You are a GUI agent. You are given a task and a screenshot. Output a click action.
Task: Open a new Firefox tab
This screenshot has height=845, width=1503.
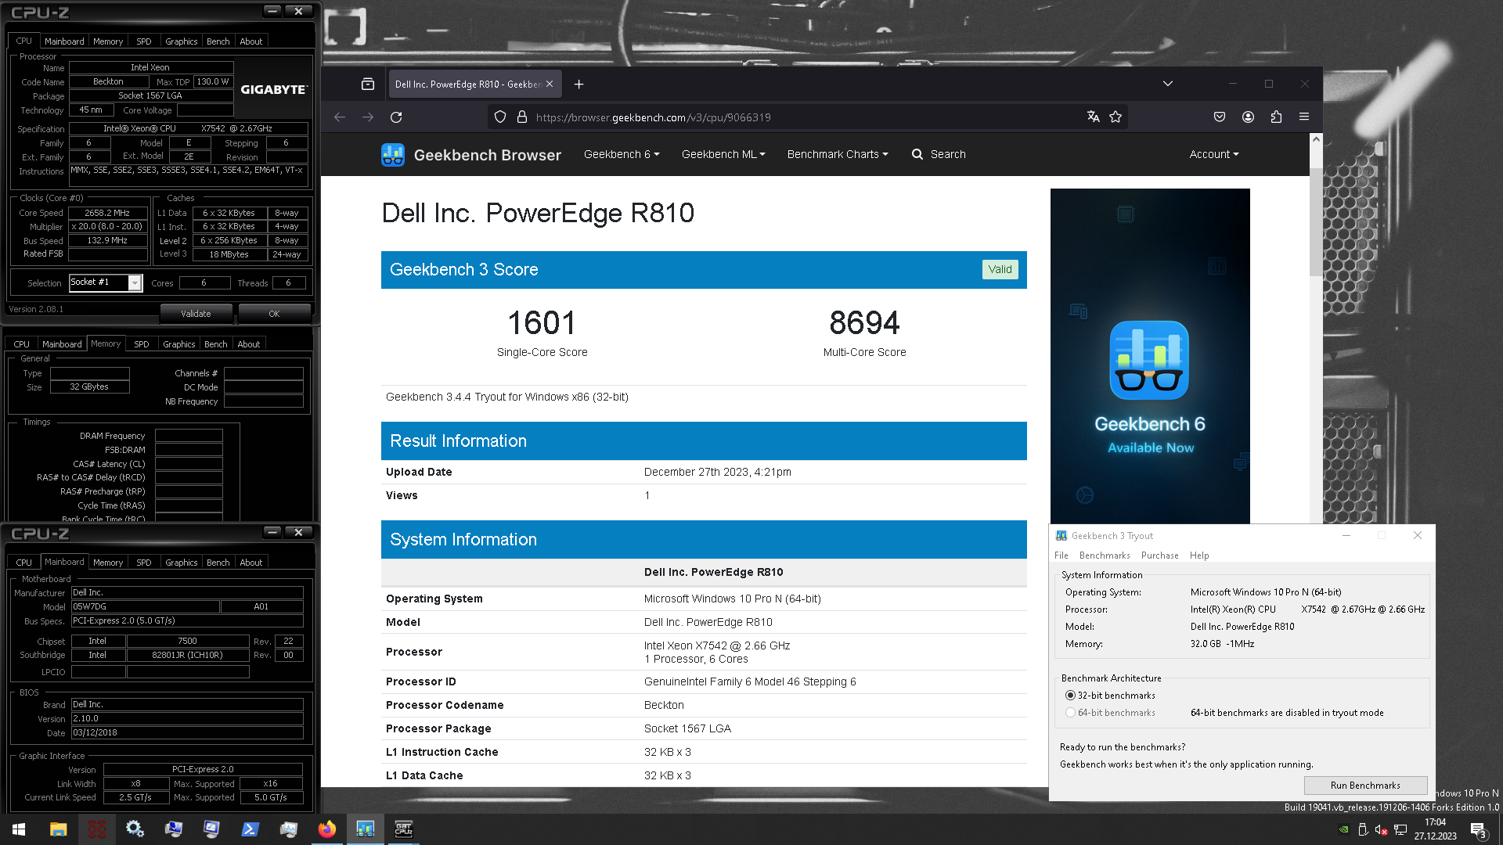coord(579,84)
